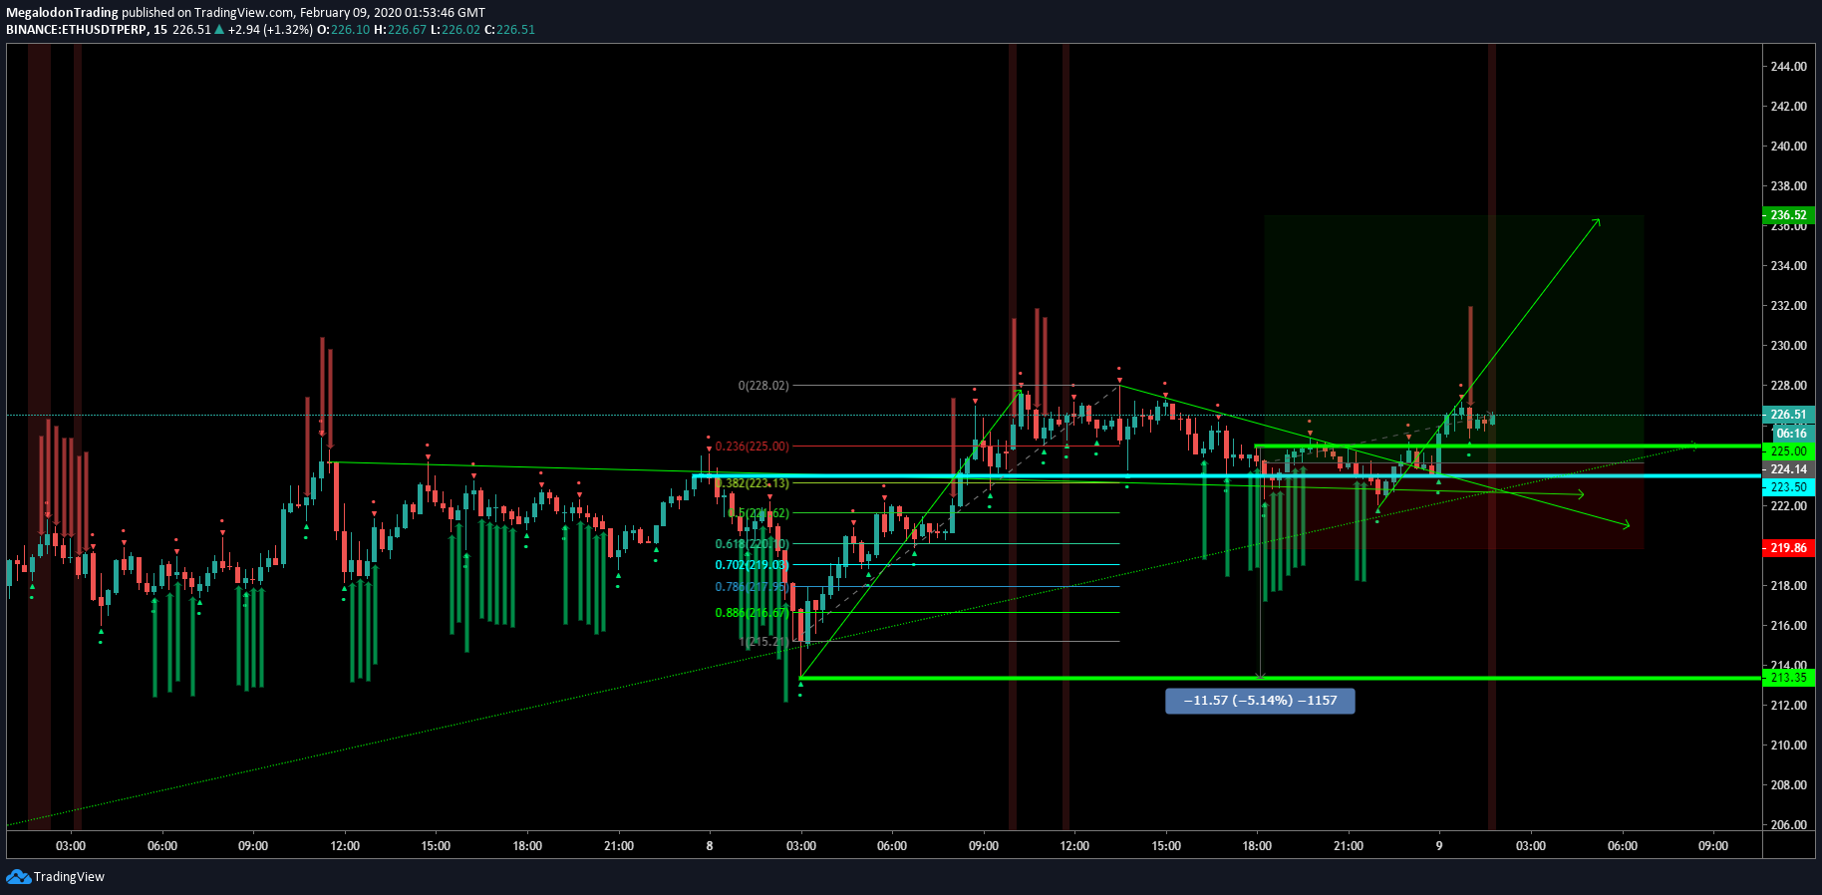Select the green 236.52 target price tag
Image resolution: width=1822 pixels, height=895 pixels.
point(1788,215)
